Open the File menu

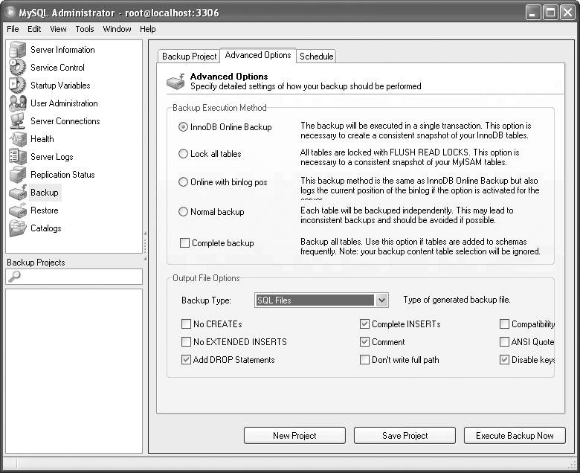click(13, 29)
